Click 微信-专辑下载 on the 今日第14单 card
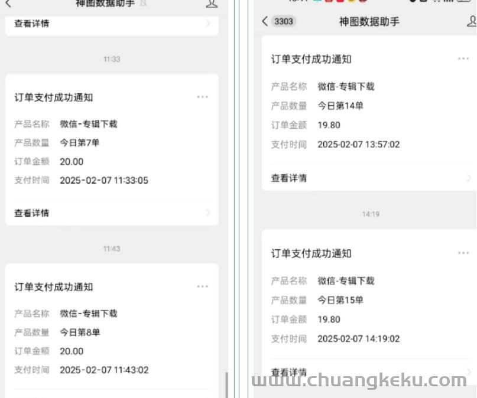The image size is (477, 398). pos(346,87)
